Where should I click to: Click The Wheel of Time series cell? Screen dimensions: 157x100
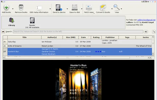point(144,46)
